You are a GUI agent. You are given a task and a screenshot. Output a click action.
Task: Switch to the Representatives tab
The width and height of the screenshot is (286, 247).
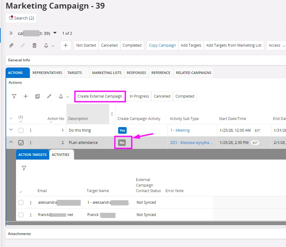tap(47, 73)
